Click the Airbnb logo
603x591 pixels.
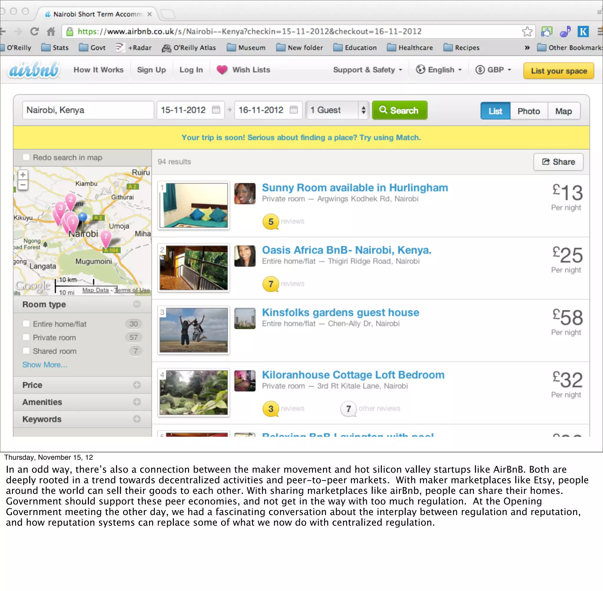coord(34,69)
